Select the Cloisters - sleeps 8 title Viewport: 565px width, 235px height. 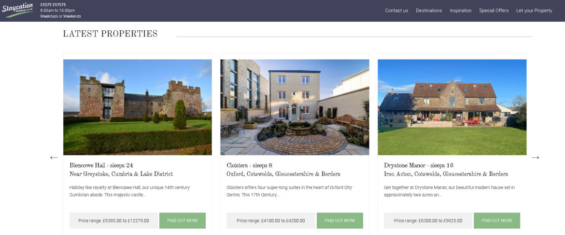pos(249,165)
